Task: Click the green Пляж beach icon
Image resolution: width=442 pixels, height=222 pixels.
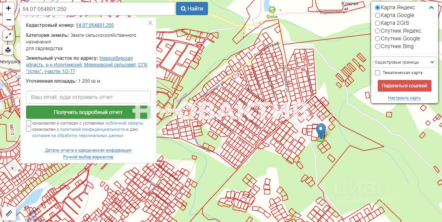Action: [272, 10]
